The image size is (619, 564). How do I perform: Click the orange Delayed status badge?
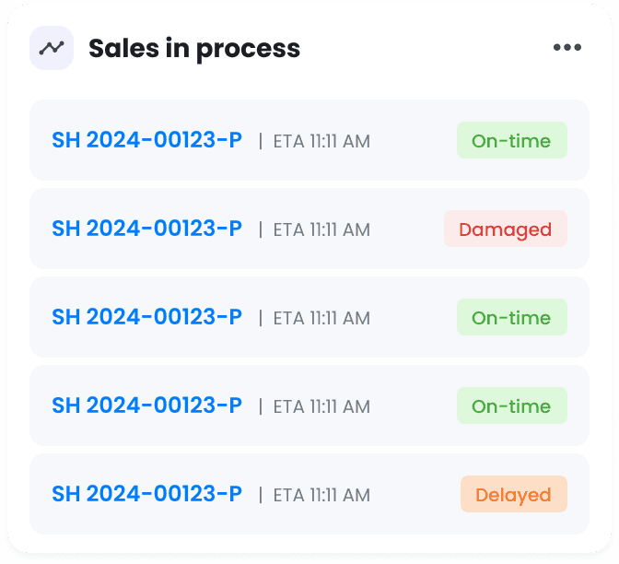pos(514,494)
